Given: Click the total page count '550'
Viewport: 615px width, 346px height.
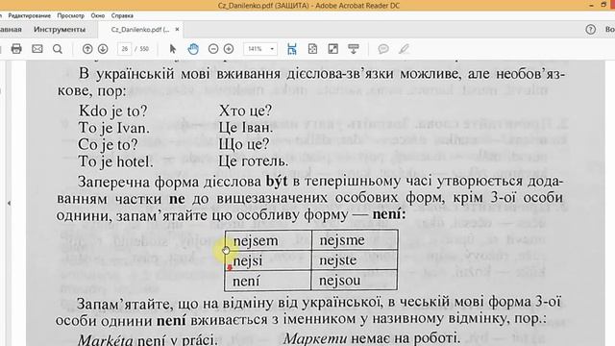Looking at the screenshot, I should pos(144,49).
